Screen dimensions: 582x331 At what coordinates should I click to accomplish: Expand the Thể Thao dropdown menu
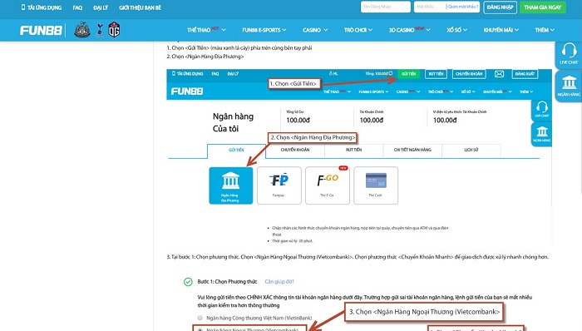(206, 30)
